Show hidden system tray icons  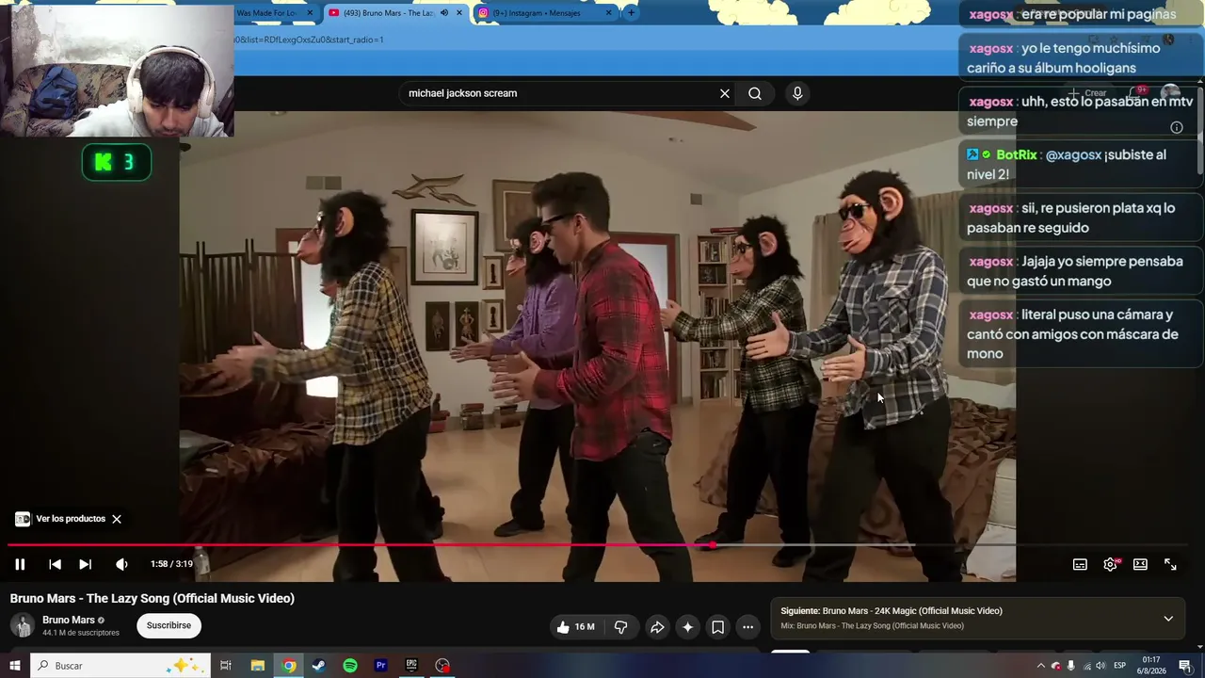coord(1040,666)
